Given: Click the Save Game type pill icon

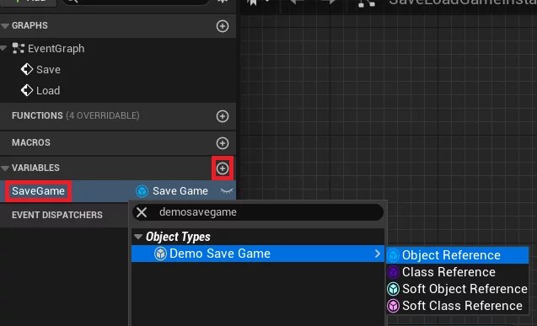Looking at the screenshot, I should click(x=142, y=191).
